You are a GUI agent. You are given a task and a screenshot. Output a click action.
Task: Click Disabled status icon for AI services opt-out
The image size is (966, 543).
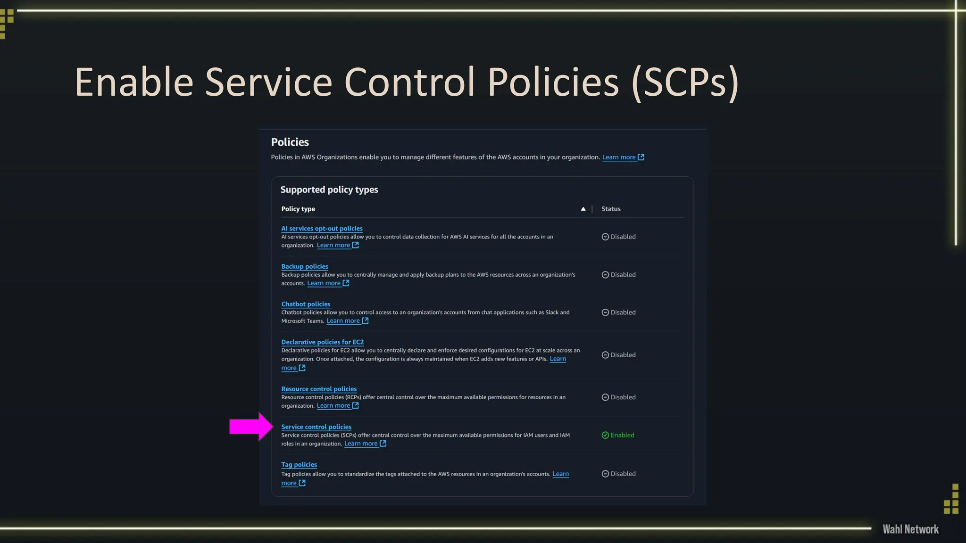tap(605, 237)
